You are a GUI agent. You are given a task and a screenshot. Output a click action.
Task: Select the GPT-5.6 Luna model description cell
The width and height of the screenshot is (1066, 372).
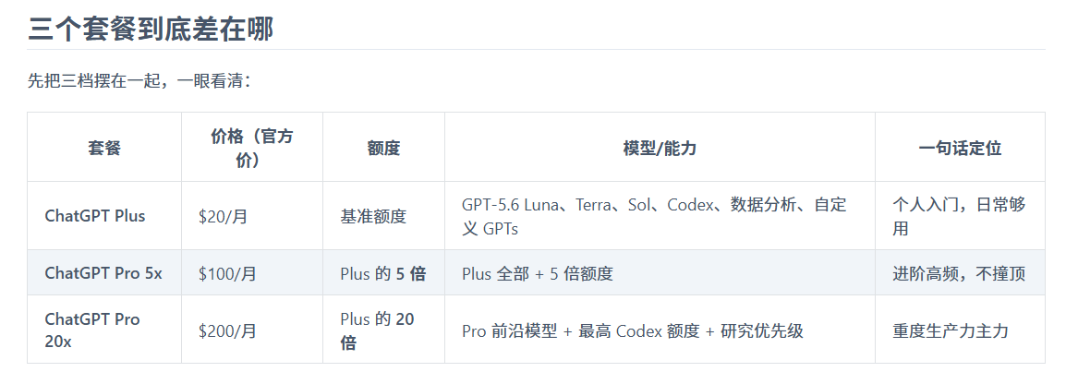(x=660, y=216)
